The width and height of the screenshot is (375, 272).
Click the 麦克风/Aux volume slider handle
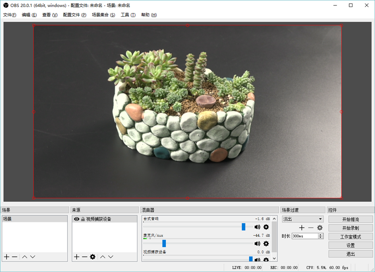click(164, 243)
